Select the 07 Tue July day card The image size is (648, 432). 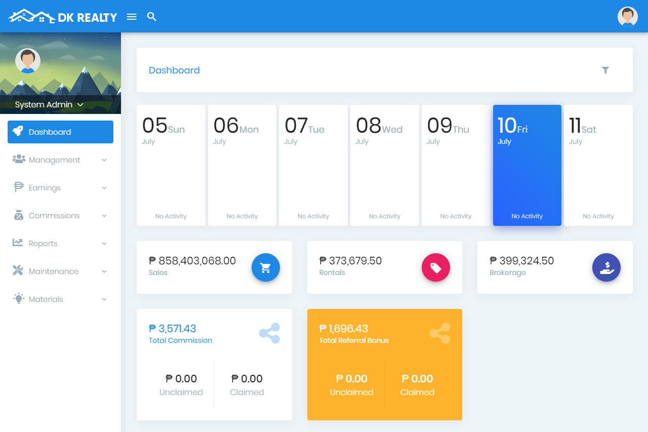point(313,165)
